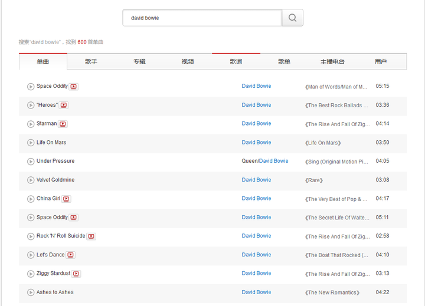The height and width of the screenshot is (306, 425).
Task: Open the Life On Mars song title
Action: click(51, 143)
